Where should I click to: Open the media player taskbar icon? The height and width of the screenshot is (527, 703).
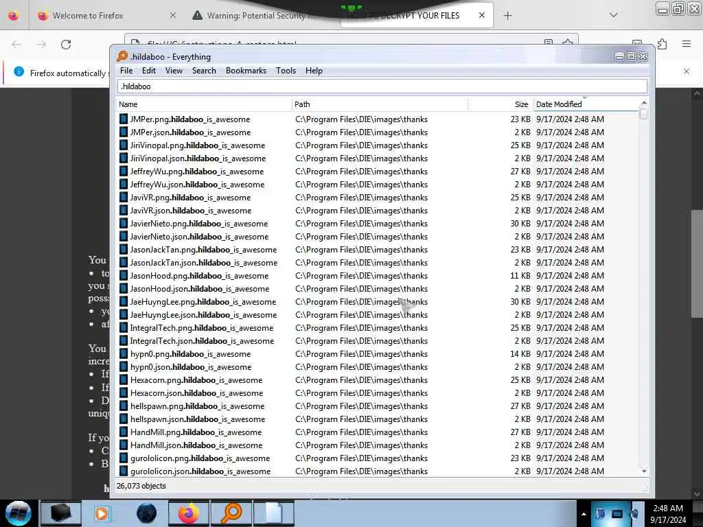coord(103,513)
